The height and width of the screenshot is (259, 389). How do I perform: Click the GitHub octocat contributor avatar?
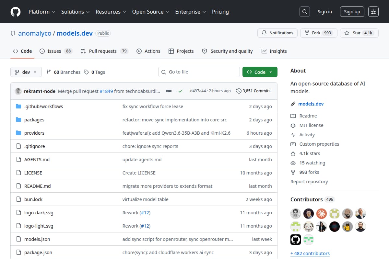pos(296,240)
